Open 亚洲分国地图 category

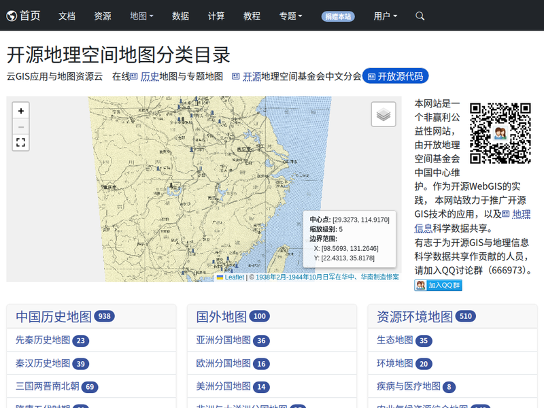(224, 340)
